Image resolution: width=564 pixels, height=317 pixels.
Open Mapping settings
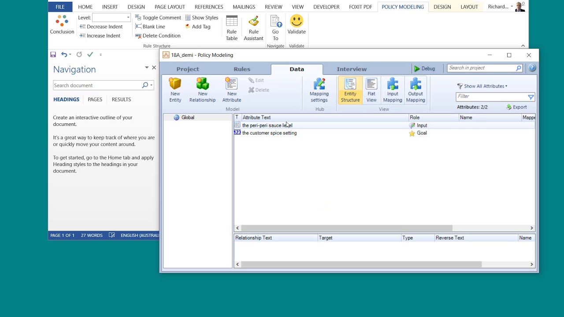click(x=319, y=90)
